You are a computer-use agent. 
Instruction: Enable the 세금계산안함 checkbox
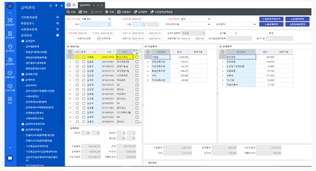[x=75, y=39]
